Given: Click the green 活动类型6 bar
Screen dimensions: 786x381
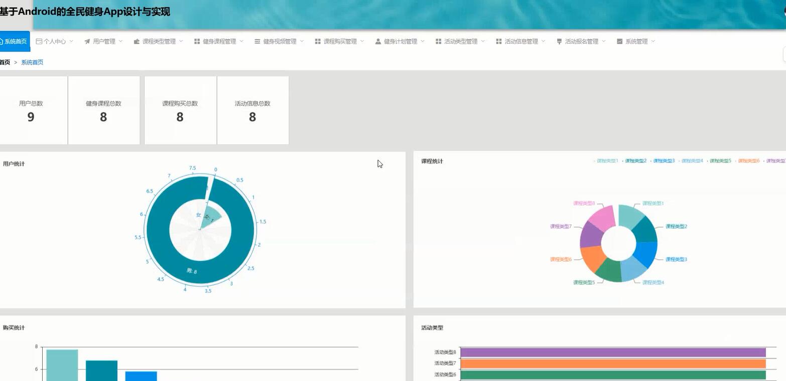Looking at the screenshot, I should point(613,374).
